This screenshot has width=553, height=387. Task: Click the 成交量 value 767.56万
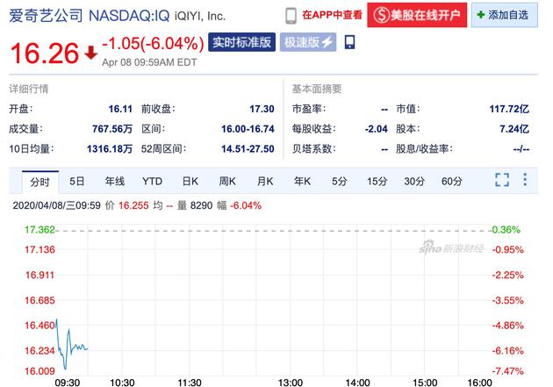112,129
